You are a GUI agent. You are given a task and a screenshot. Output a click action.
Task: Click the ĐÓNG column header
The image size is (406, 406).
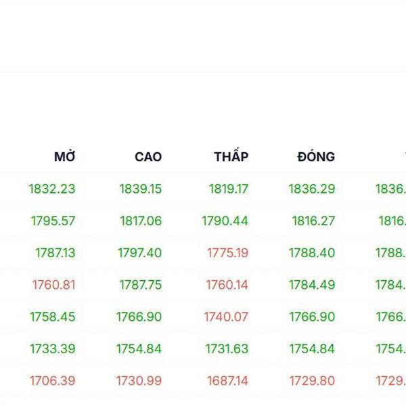tap(315, 157)
